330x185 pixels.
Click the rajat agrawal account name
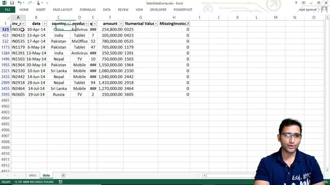point(307,10)
